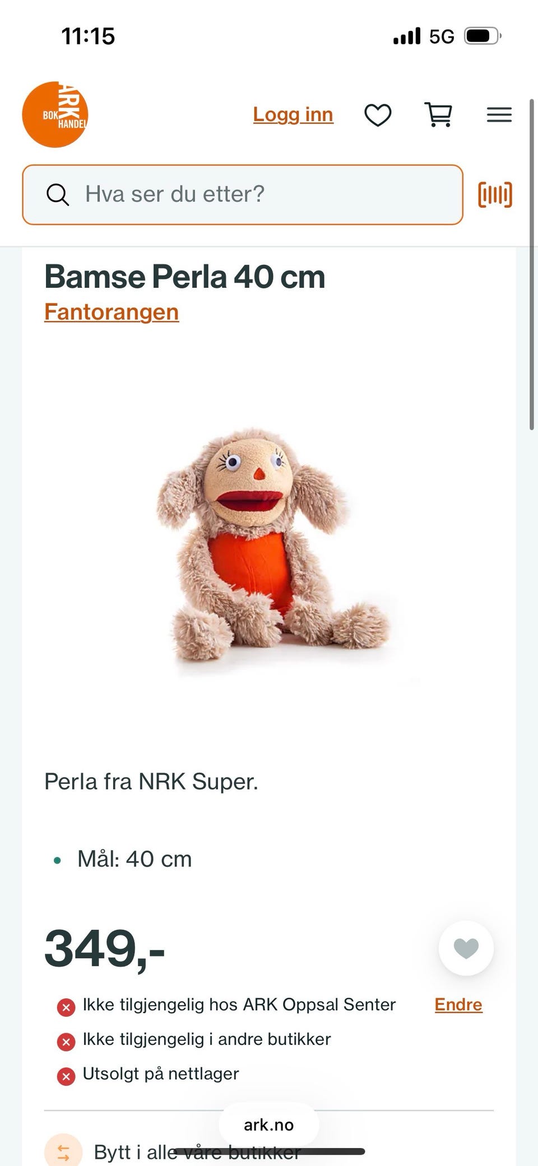Viewport: 538px width, 1166px height.
Task: Click Endre to change store
Action: pos(458,1004)
